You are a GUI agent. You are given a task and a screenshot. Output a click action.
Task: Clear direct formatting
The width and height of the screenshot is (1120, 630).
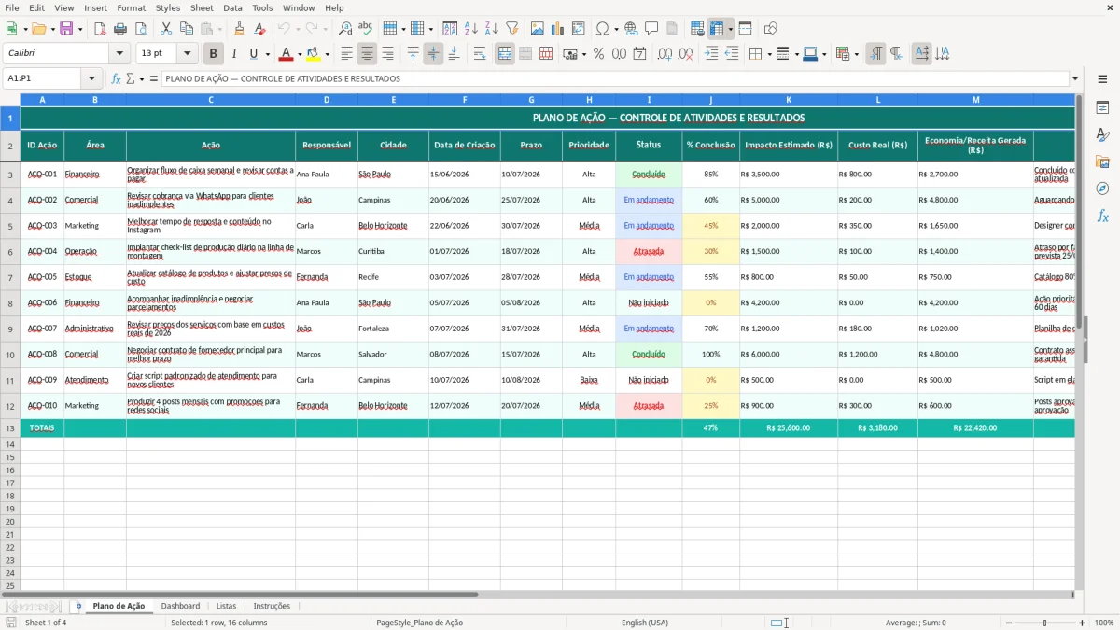pyautogui.click(x=259, y=29)
